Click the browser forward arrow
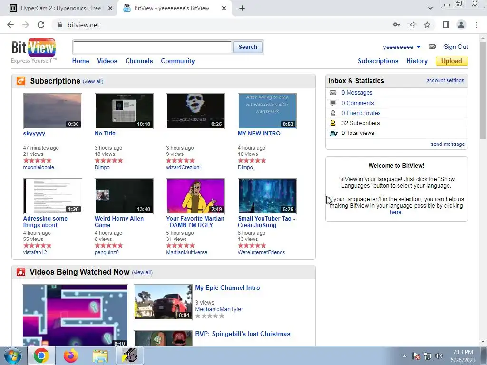The image size is (487, 365). pos(26,25)
